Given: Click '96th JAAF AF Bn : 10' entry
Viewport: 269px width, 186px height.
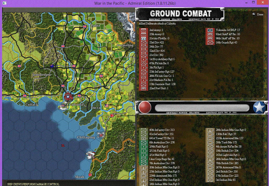Looking at the screenshot, I should click(x=228, y=38).
